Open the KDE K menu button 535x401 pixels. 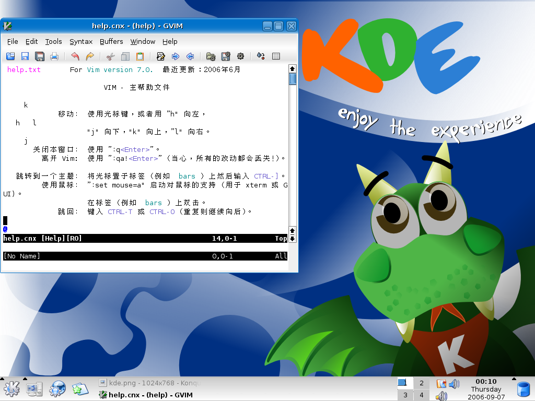[11, 389]
